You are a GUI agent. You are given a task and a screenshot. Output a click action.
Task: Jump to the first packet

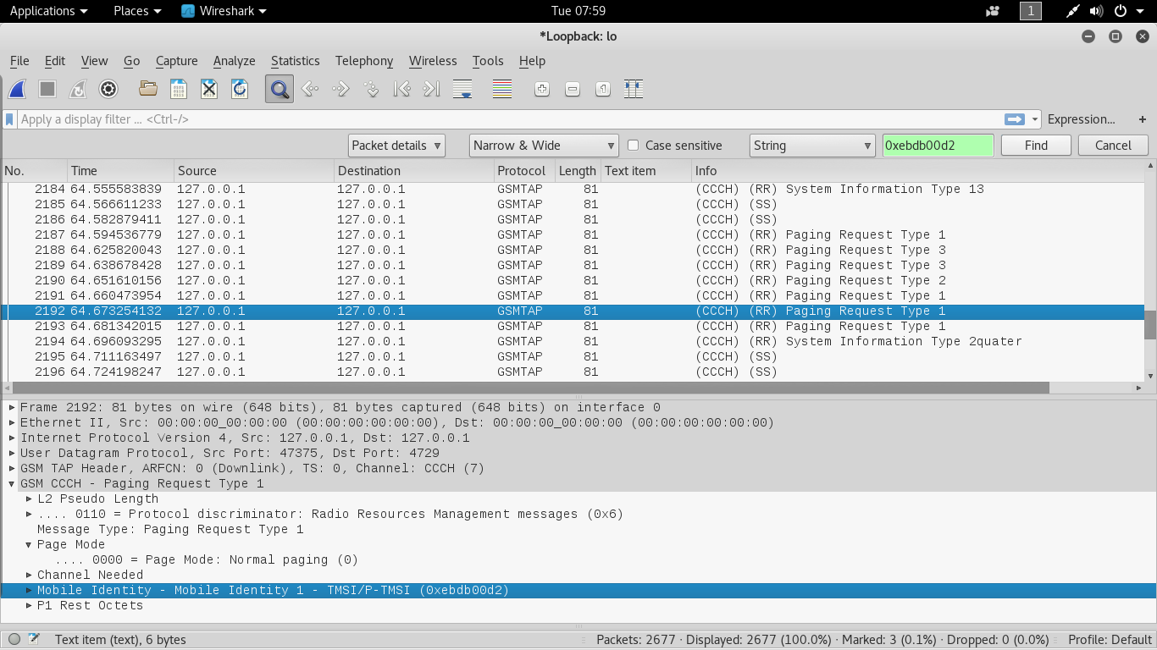coord(401,89)
